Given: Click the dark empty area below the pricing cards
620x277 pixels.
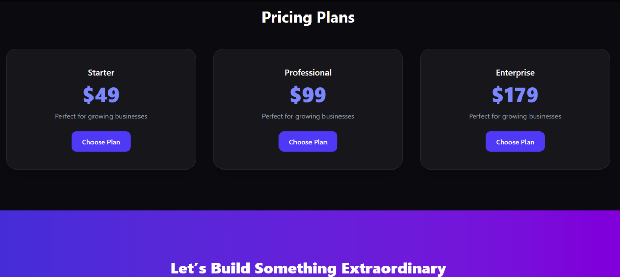Looking at the screenshot, I should point(308,190).
